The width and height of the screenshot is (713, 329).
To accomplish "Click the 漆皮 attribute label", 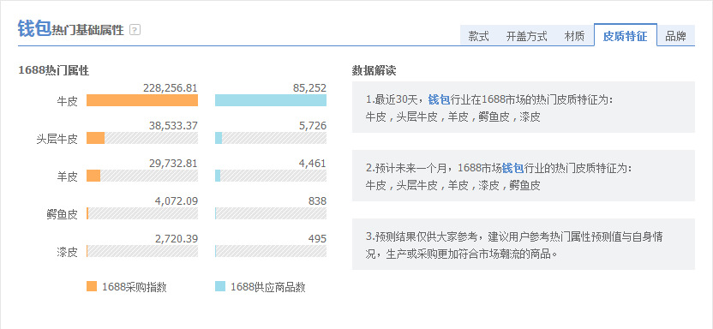I will pos(68,252).
